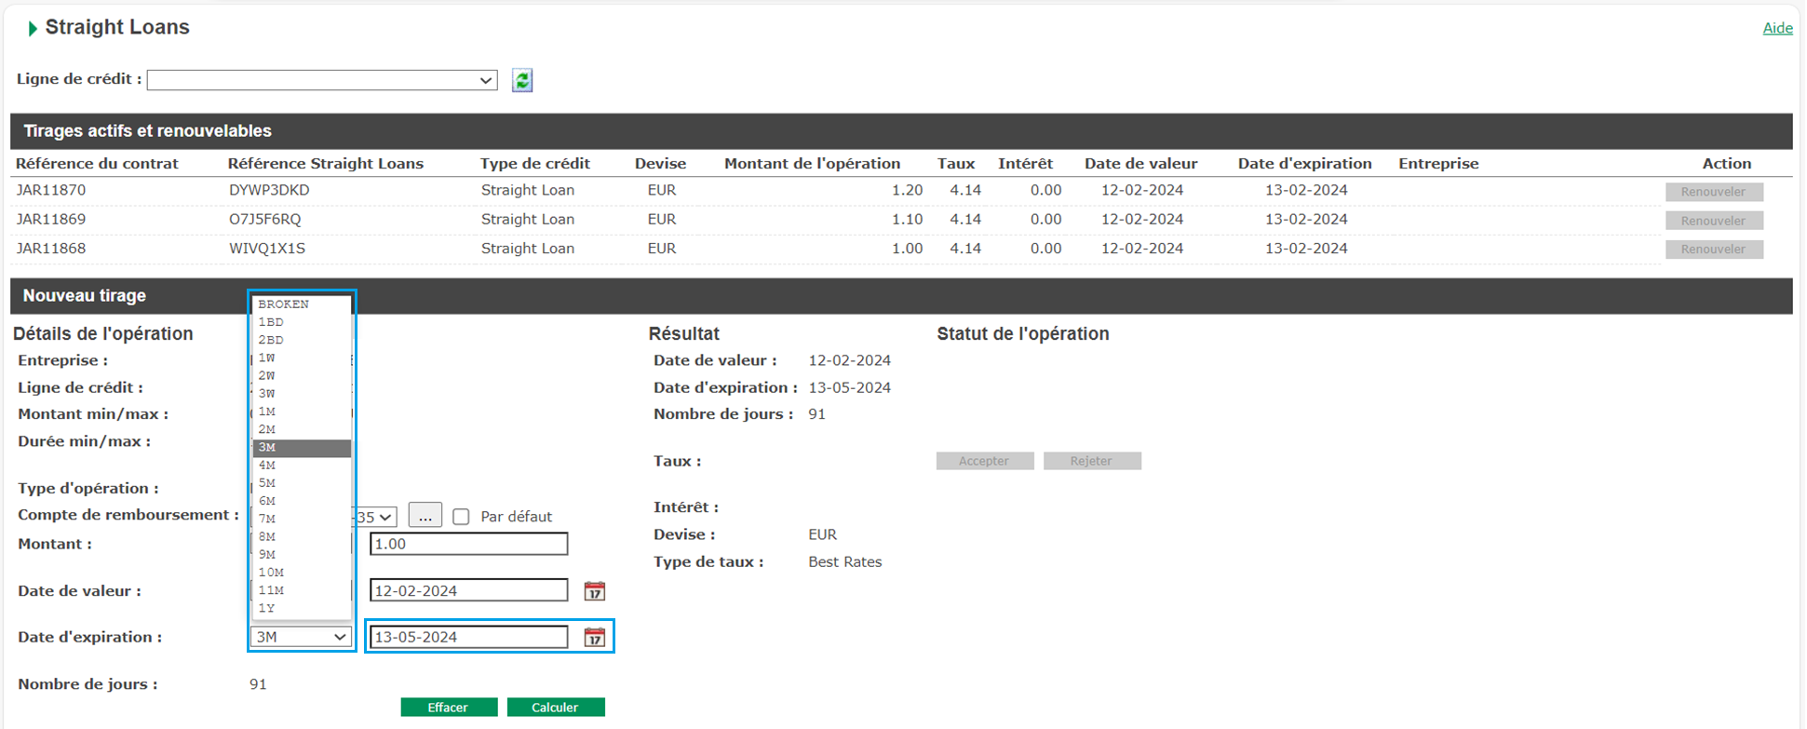
Task: Choose BROKEN from the duration list
Action: (301, 304)
